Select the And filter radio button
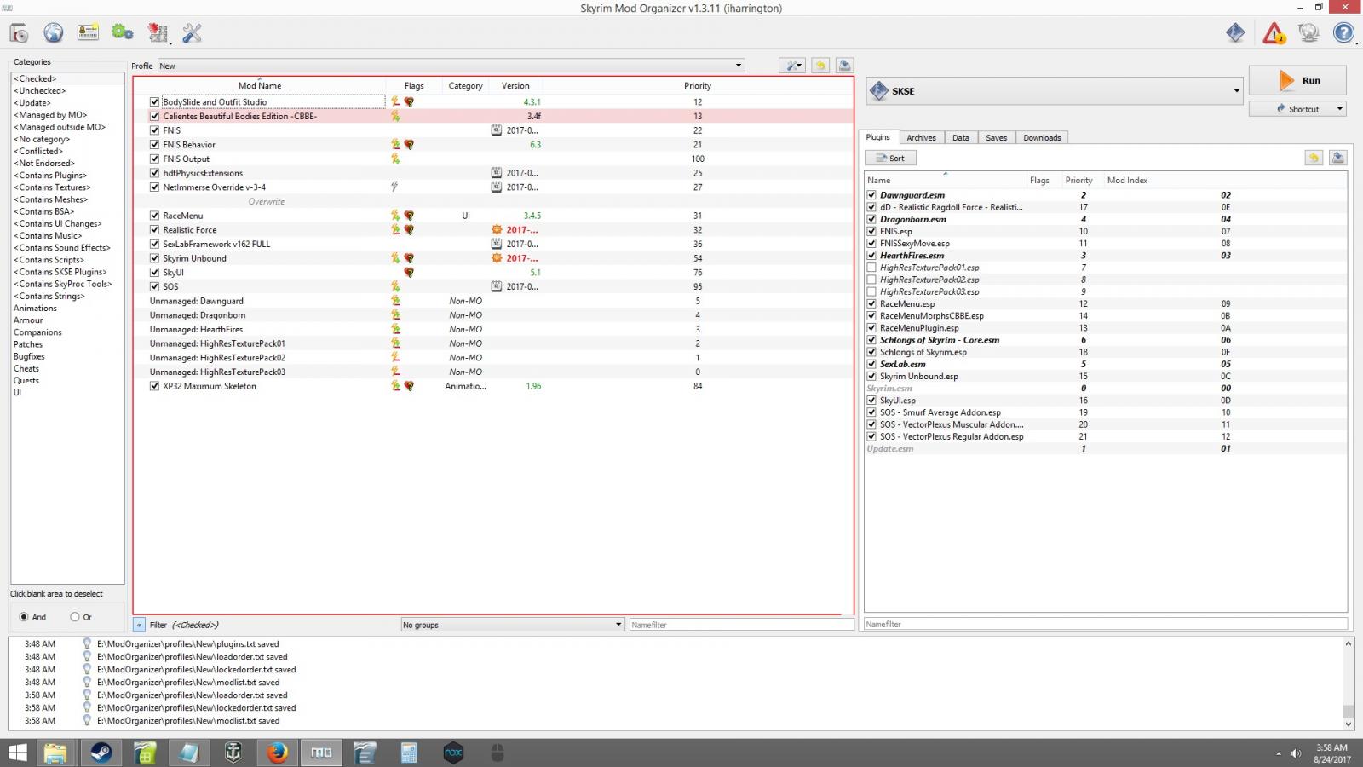This screenshot has height=767, width=1363. [24, 617]
